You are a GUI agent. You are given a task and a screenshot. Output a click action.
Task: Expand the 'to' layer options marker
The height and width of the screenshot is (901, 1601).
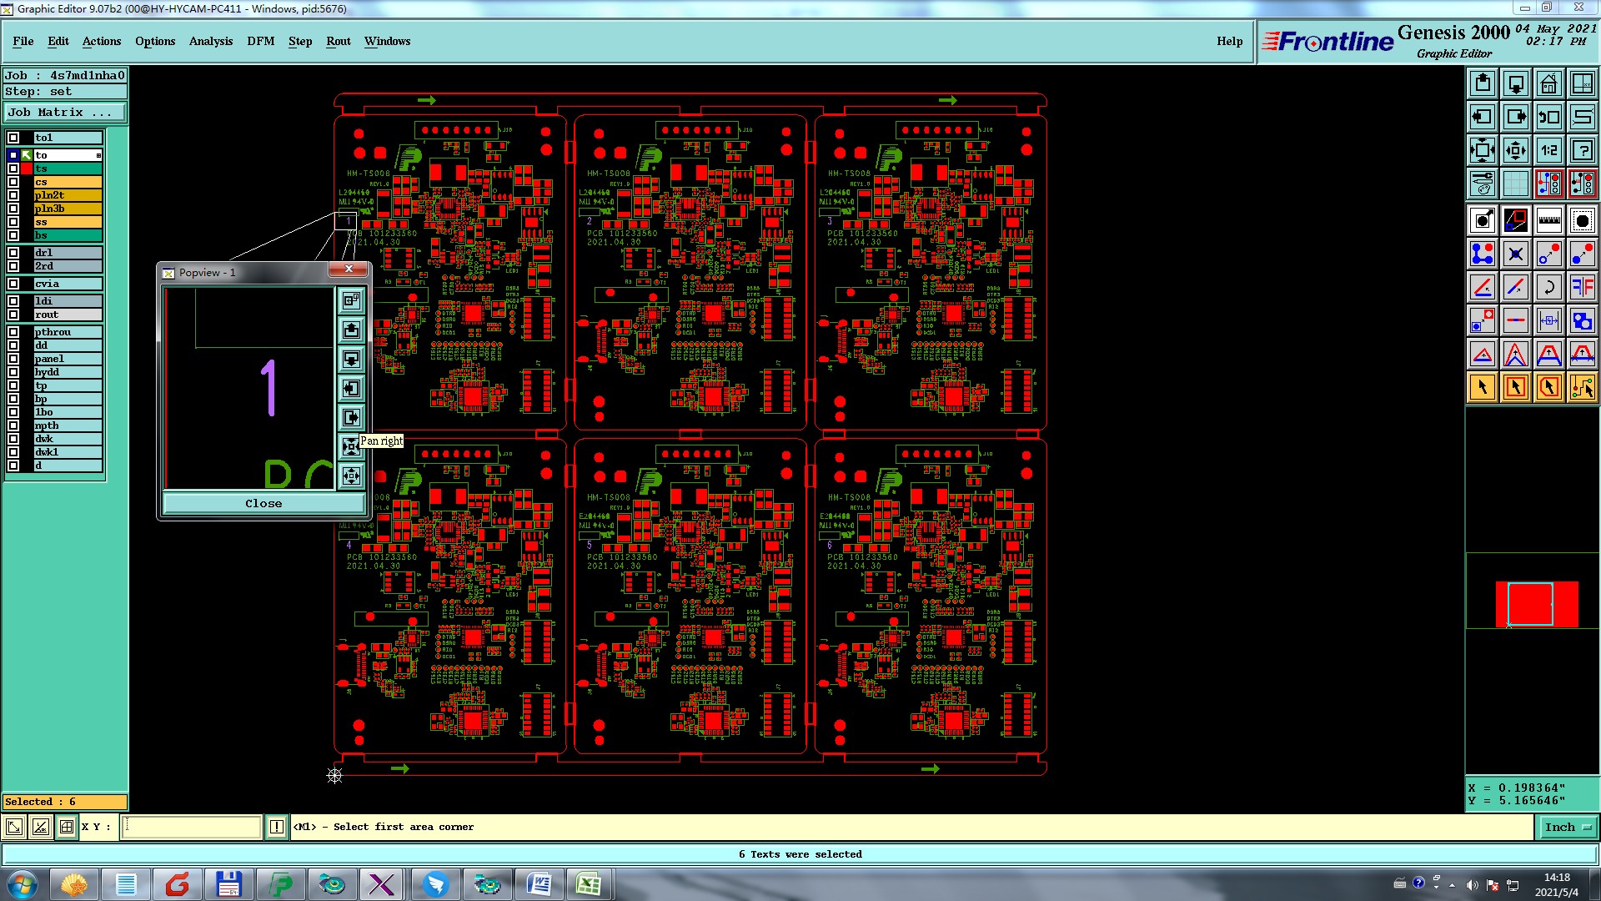[98, 156]
